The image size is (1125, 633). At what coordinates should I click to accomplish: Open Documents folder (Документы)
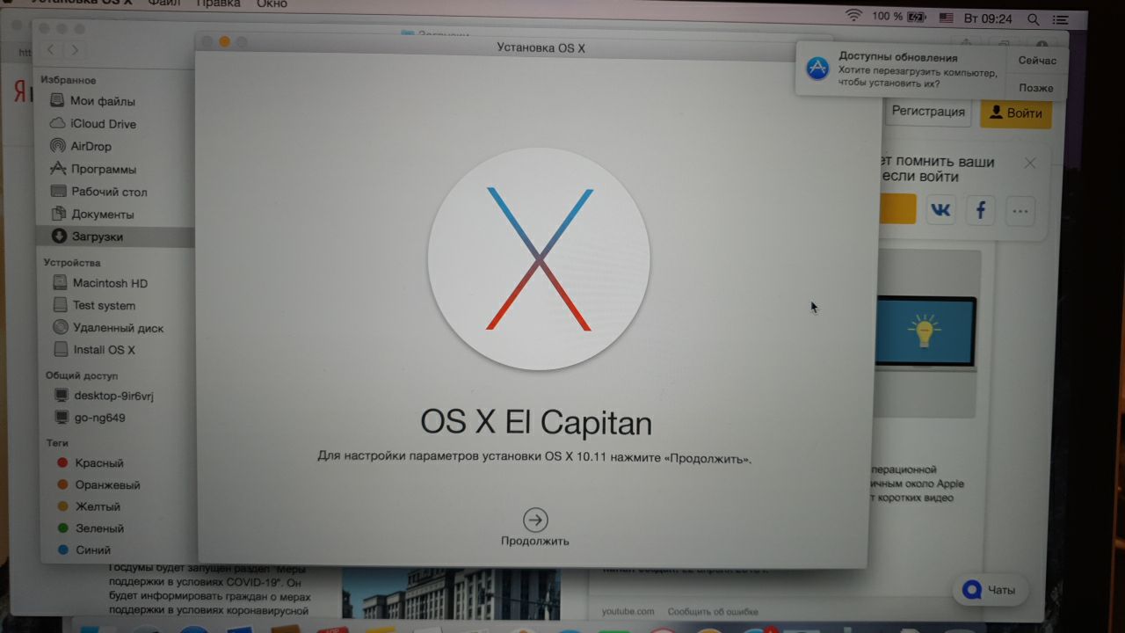coord(92,214)
